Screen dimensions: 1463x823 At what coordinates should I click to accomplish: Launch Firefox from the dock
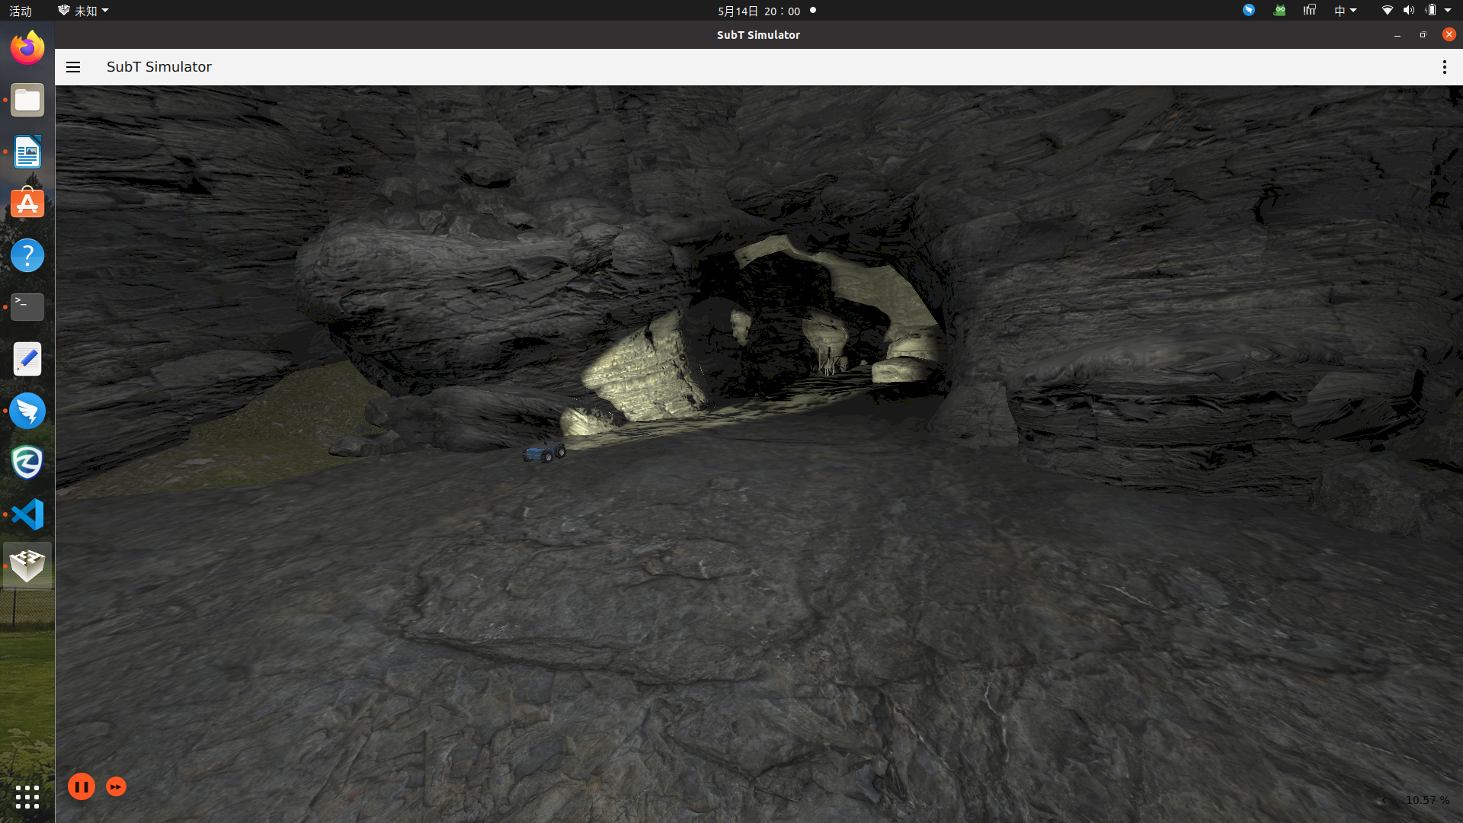coord(27,48)
